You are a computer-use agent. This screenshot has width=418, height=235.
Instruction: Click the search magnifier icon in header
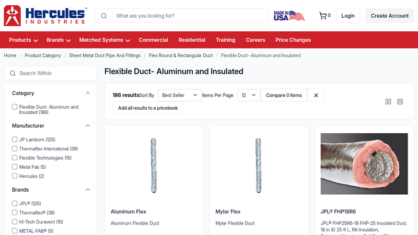[x=104, y=16]
